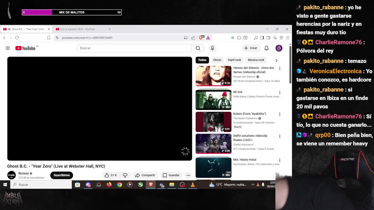Viewport: 374px width, 210px height.
Task: Click the Crear button
Action: (251, 48)
